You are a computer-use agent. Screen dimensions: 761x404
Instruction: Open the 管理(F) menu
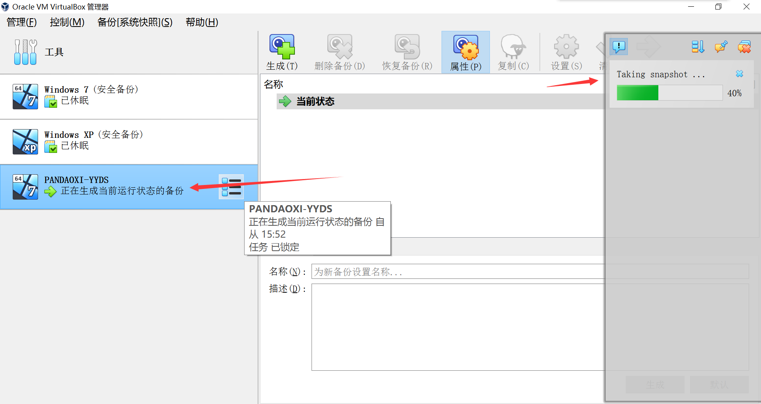pyautogui.click(x=22, y=22)
